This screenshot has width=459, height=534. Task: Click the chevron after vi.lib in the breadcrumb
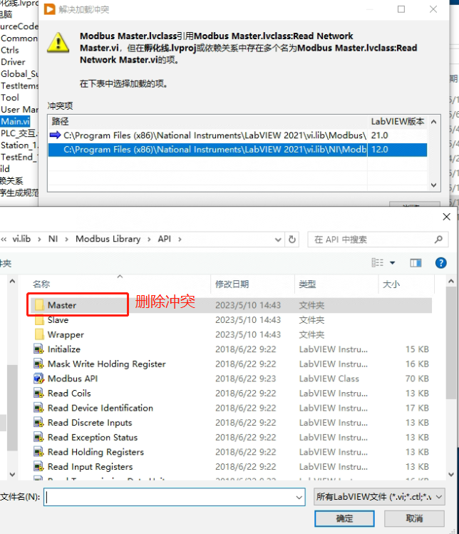pyautogui.click(x=39, y=240)
